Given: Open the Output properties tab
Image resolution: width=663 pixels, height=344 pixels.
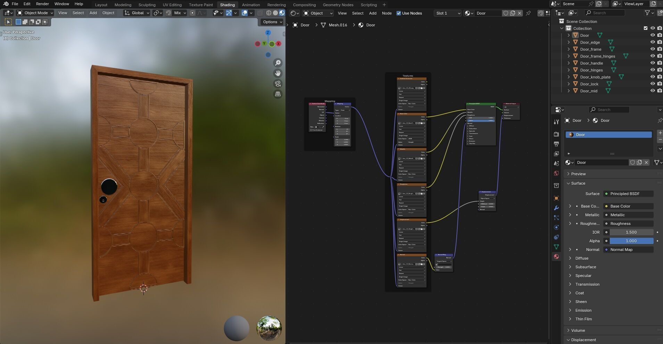Looking at the screenshot, I should coord(556,144).
